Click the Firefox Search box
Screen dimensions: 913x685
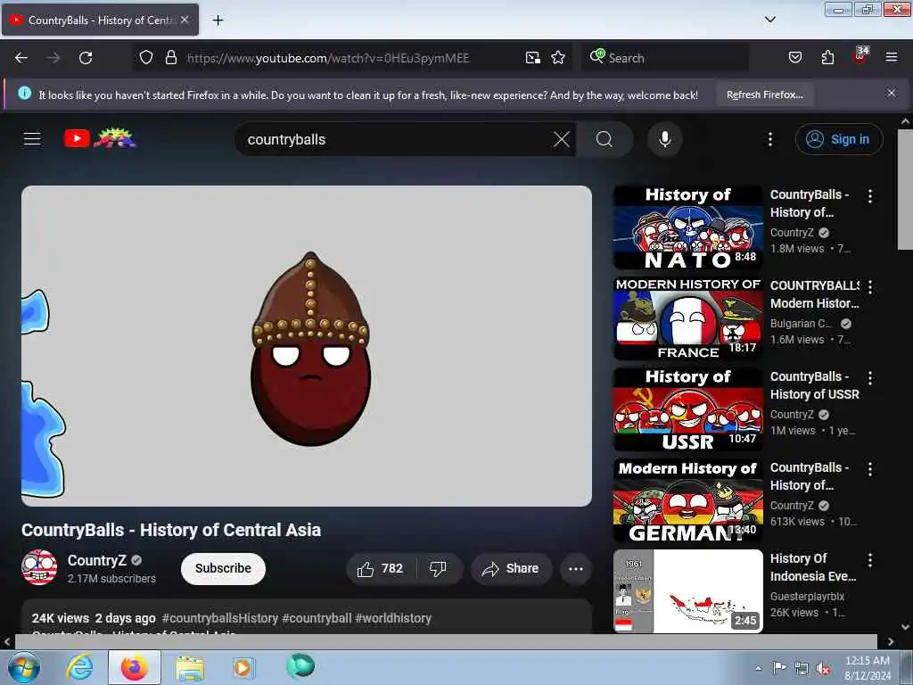665,58
